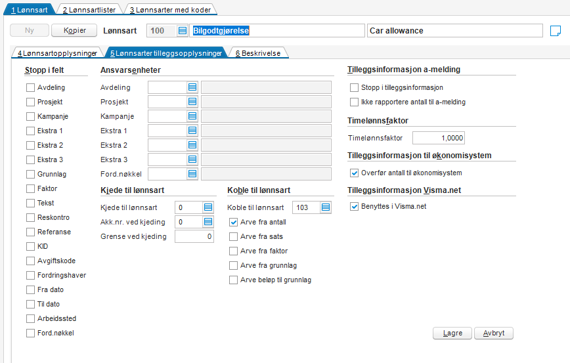Open Avdeling lookup list under Ansvarsenheter
This screenshot has height=363, width=570.
tap(192, 87)
